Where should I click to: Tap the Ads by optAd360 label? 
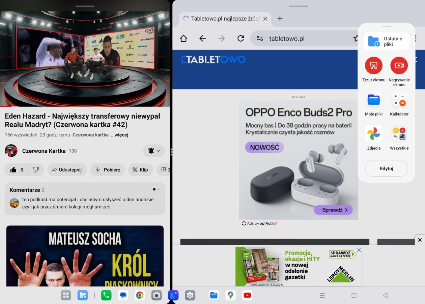tap(259, 223)
